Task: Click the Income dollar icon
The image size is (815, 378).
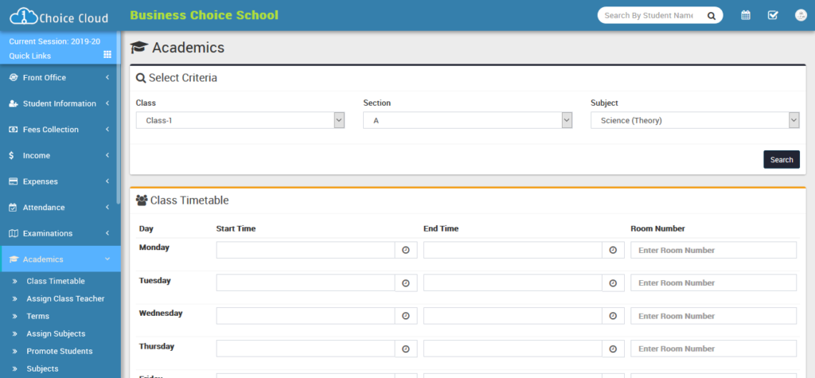Action: tap(11, 155)
